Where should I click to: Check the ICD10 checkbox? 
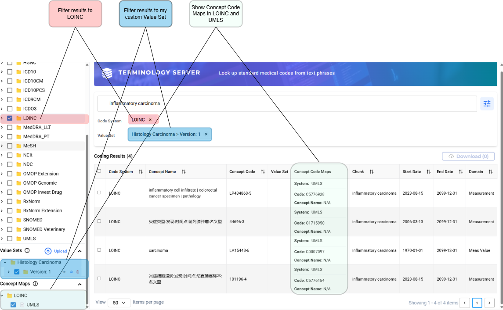tap(10, 72)
